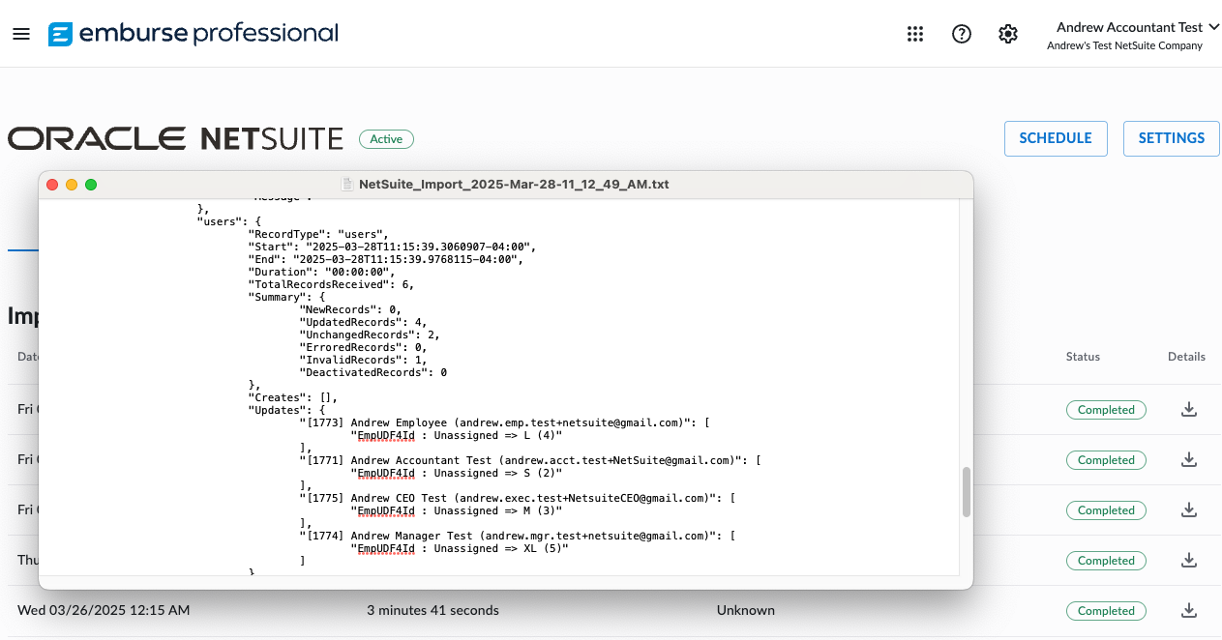Open the settings gear icon
This screenshot has width=1222, height=640.
[1008, 34]
